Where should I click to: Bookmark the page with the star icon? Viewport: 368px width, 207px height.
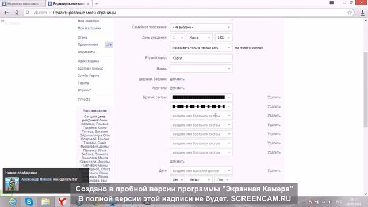(x=350, y=13)
